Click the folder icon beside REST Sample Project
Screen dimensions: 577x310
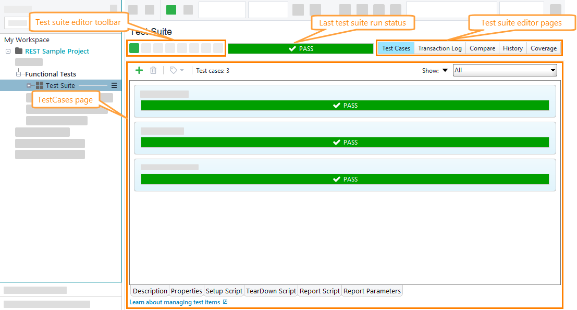(x=19, y=51)
